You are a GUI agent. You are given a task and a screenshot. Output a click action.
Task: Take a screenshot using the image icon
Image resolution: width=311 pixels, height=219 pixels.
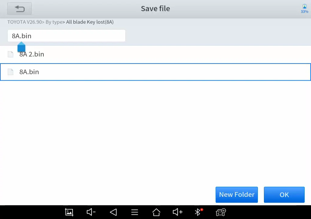[69, 212]
